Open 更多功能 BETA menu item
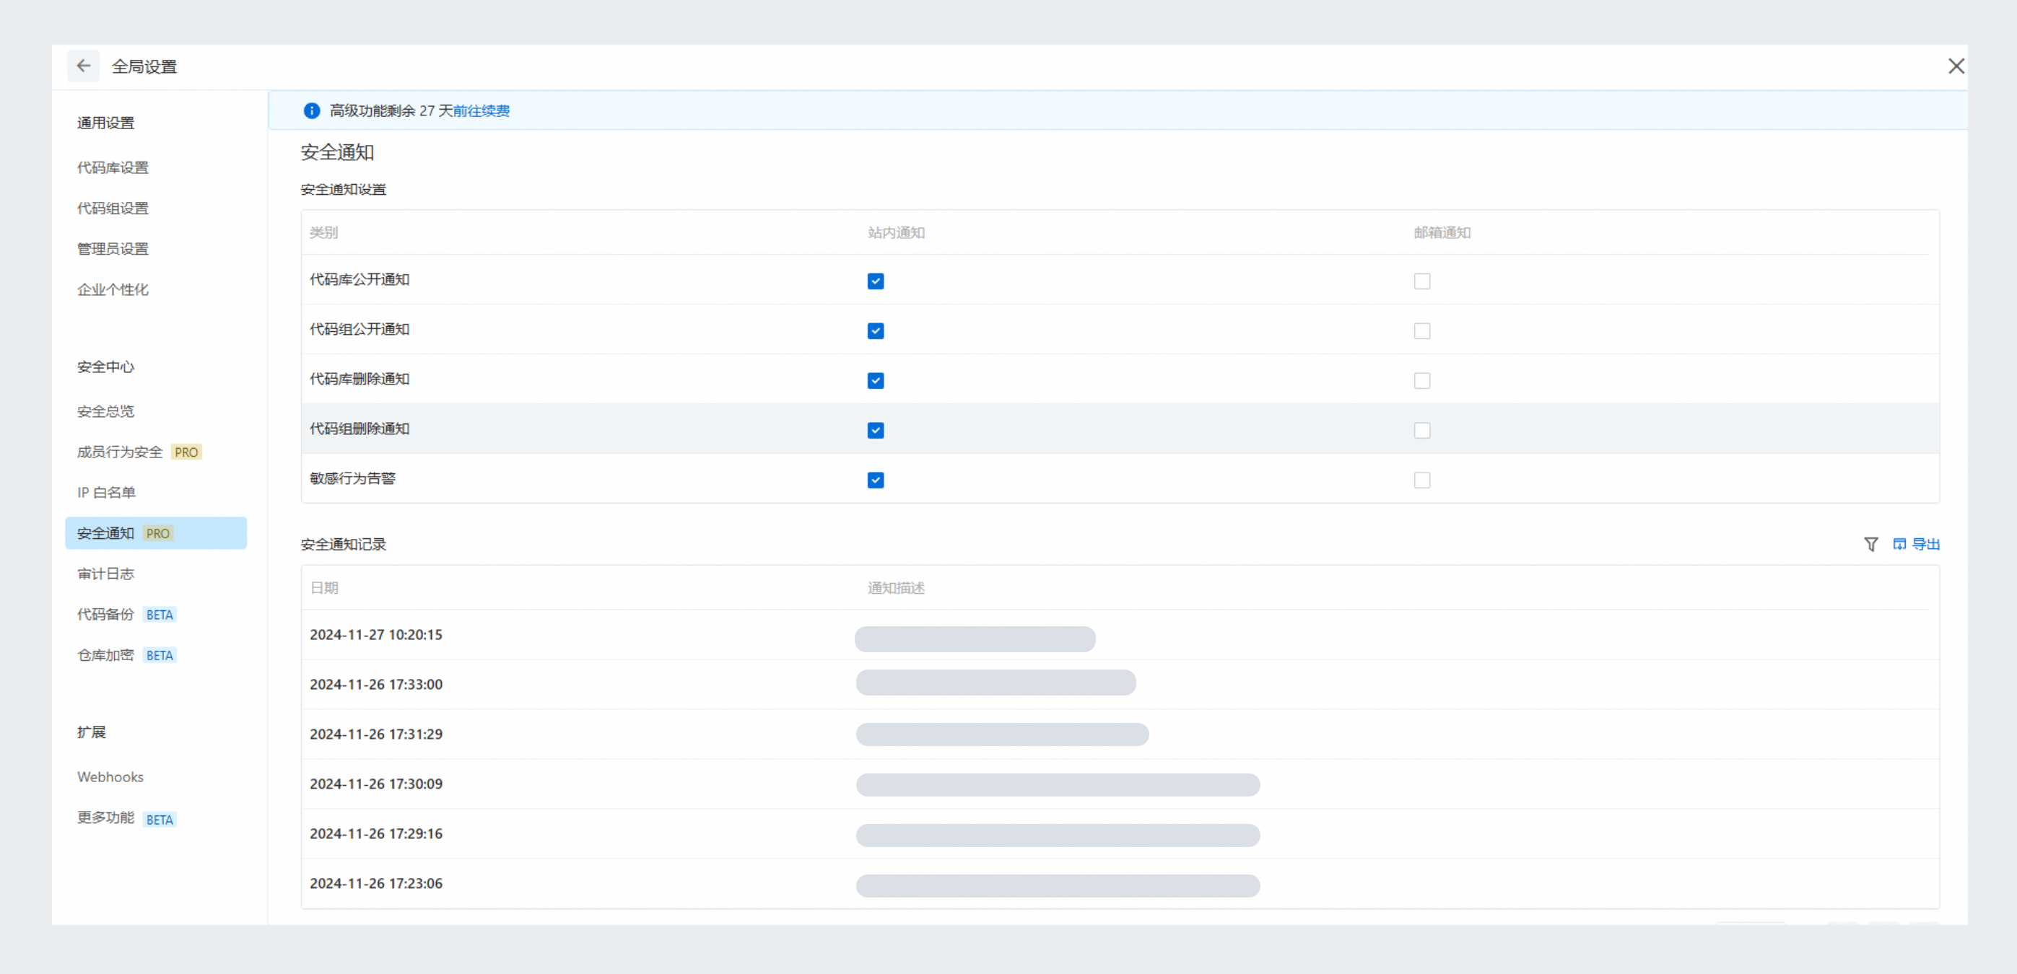This screenshot has width=2017, height=974. (127, 818)
